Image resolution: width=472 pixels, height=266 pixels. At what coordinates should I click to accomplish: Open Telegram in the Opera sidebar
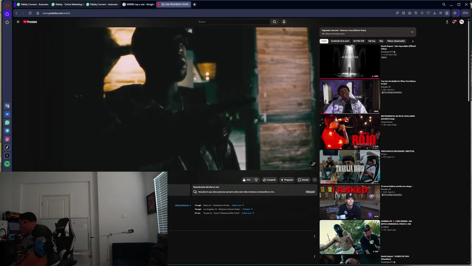click(7, 131)
